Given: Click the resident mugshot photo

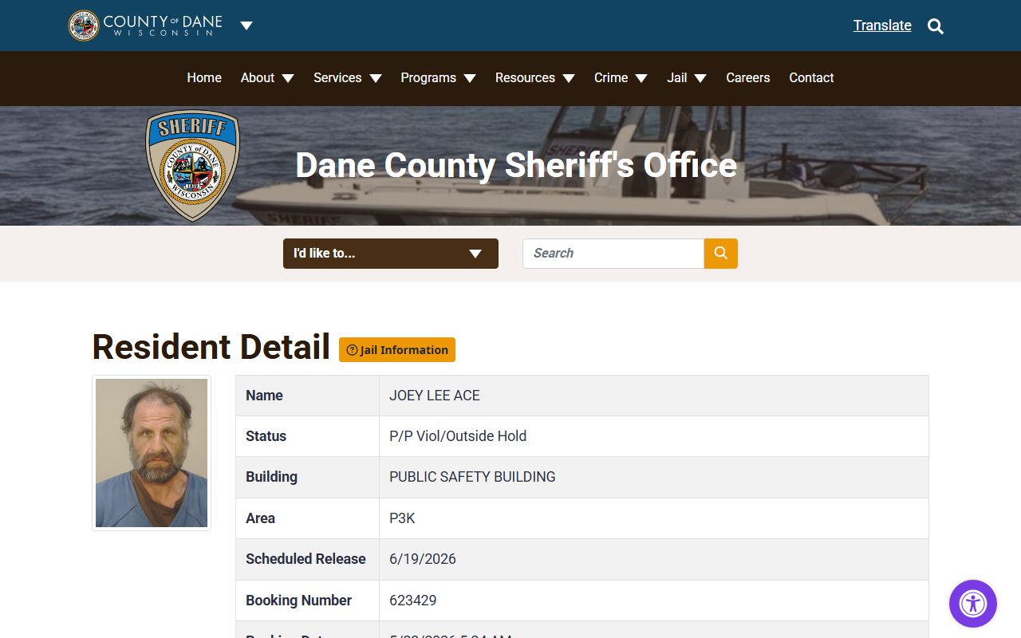Looking at the screenshot, I should tap(152, 453).
